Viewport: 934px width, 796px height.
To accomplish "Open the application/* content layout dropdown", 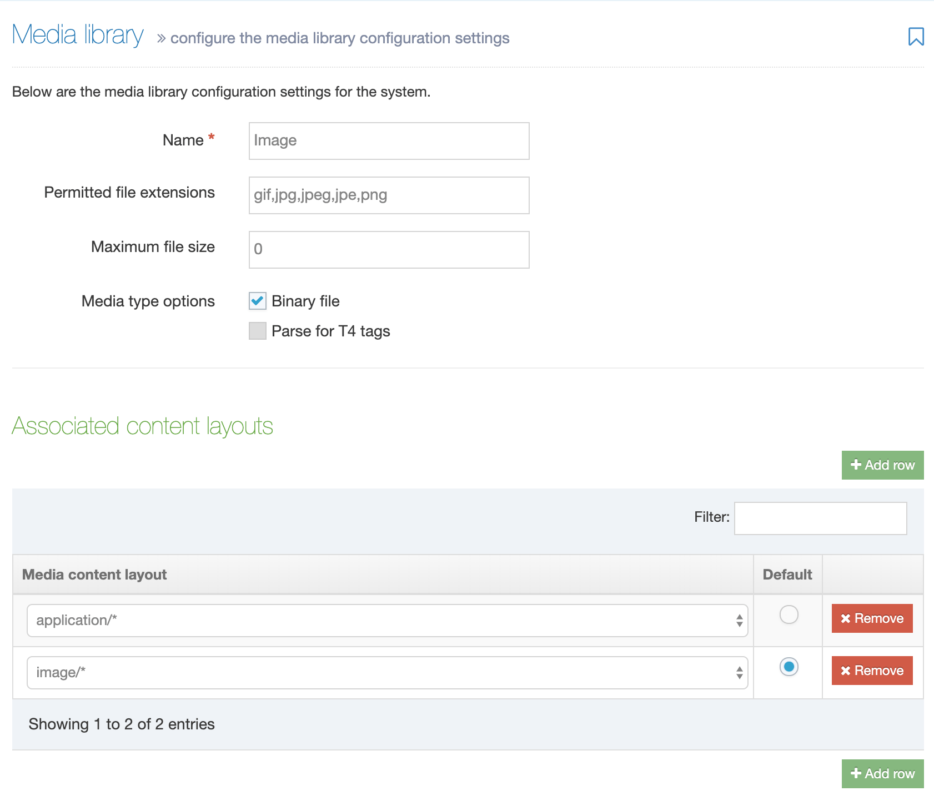I will coord(387,621).
